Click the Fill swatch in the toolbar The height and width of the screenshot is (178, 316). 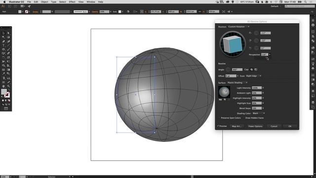coord(4,91)
